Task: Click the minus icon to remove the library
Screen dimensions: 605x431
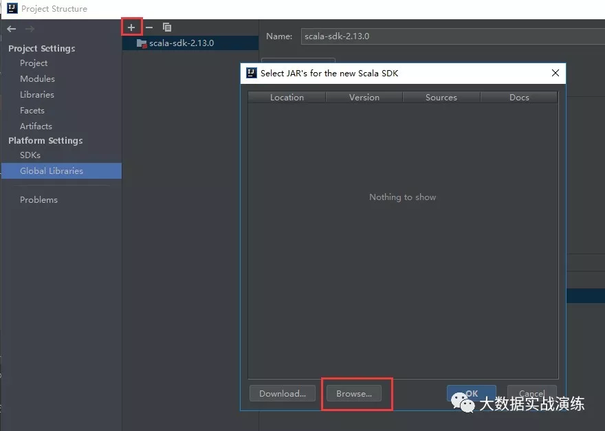Action: (149, 27)
